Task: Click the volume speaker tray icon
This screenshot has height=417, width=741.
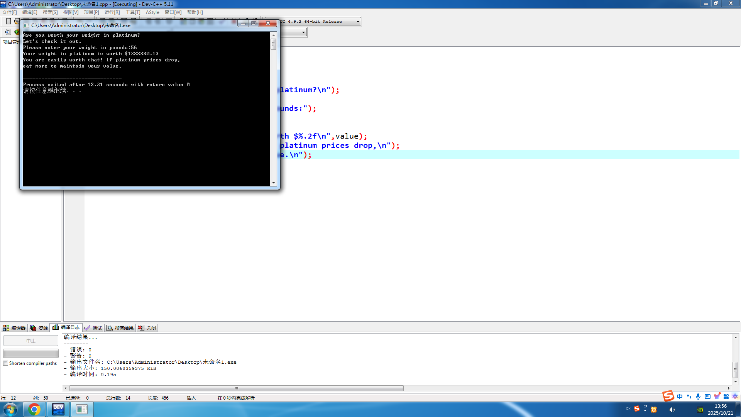Action: pos(672,410)
